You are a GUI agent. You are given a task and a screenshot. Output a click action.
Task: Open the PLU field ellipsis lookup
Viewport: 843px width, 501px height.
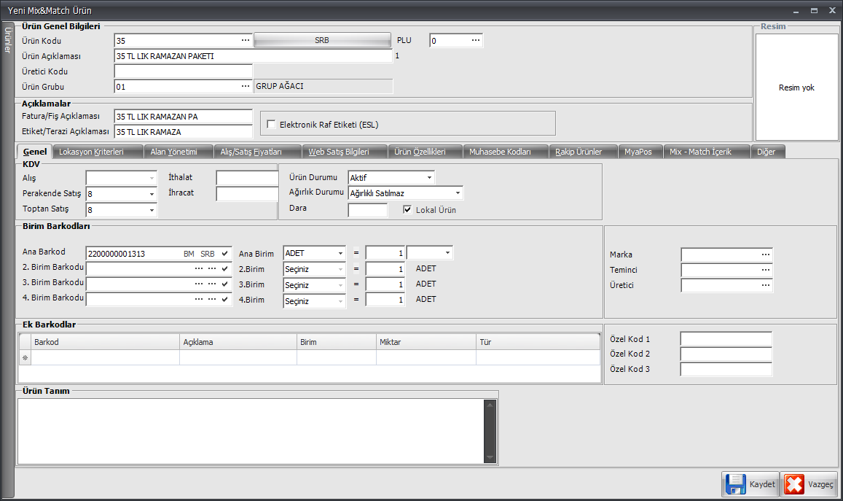475,40
